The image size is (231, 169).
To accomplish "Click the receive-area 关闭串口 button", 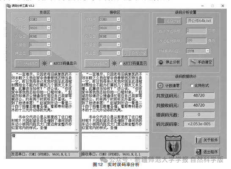I will pyautogui.click(x=97, y=64).
